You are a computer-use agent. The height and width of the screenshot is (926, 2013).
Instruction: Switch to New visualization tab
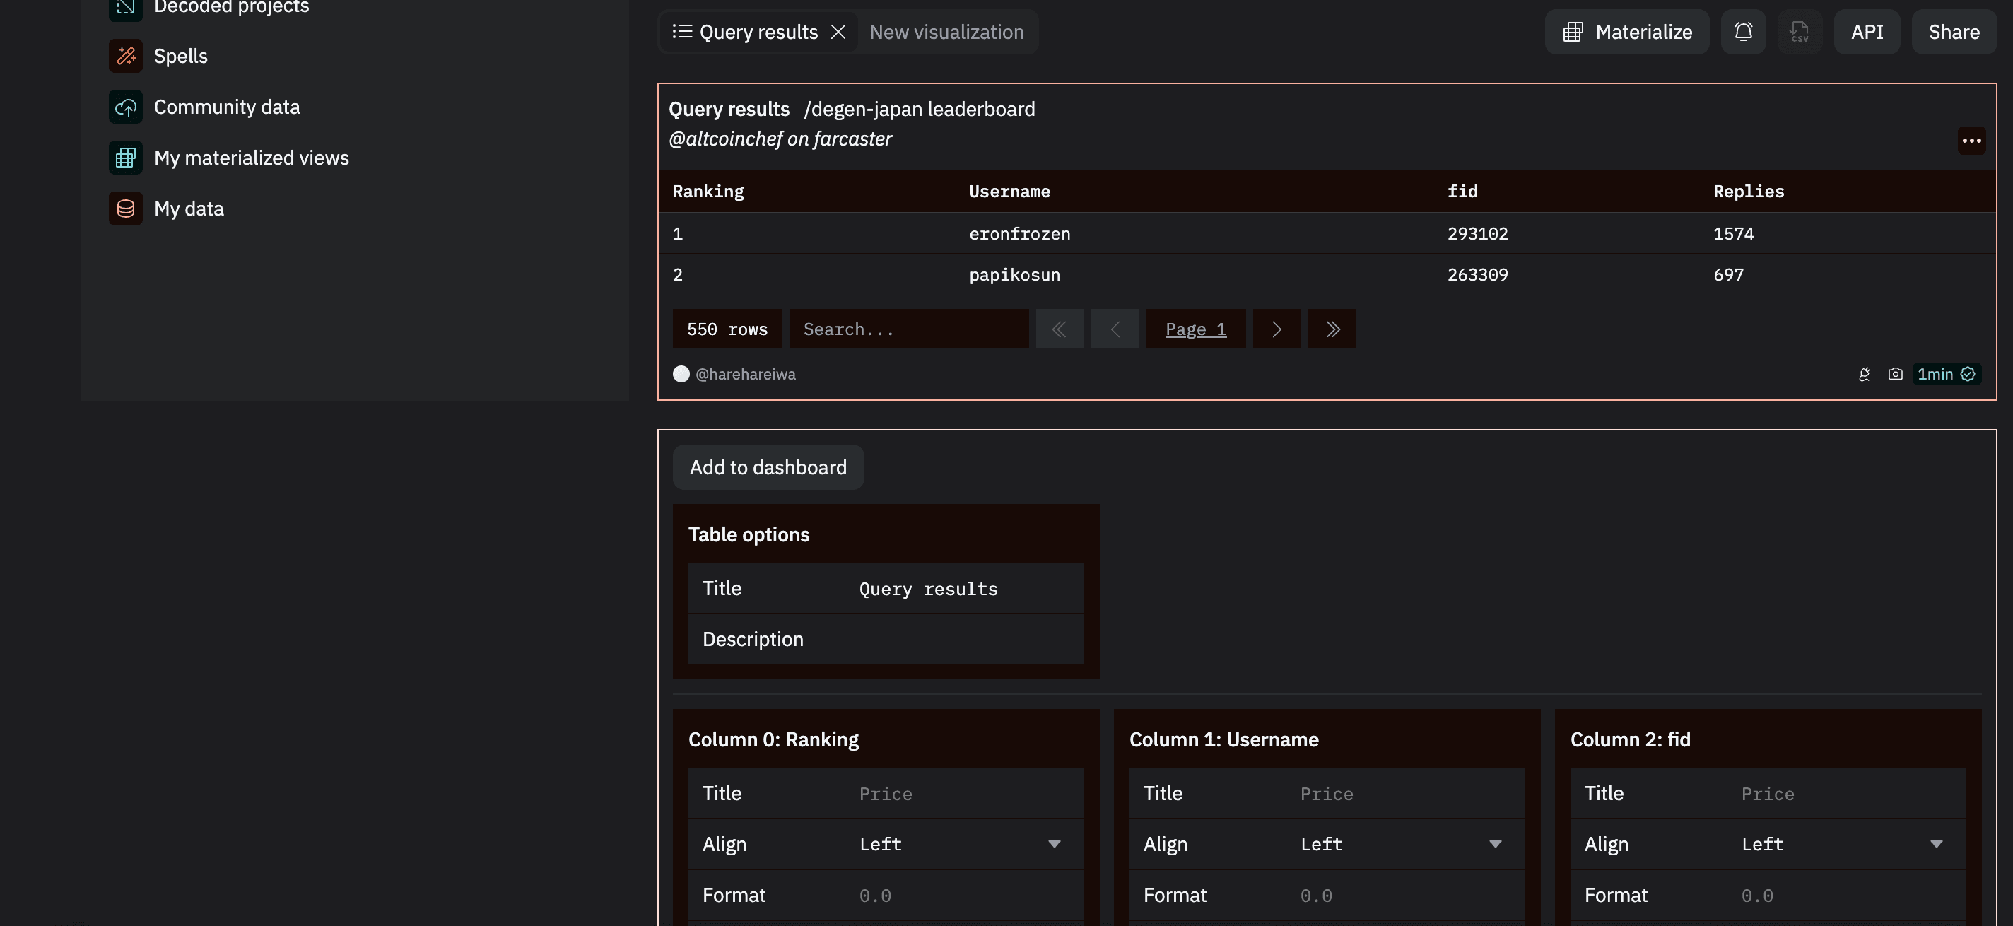(x=946, y=32)
